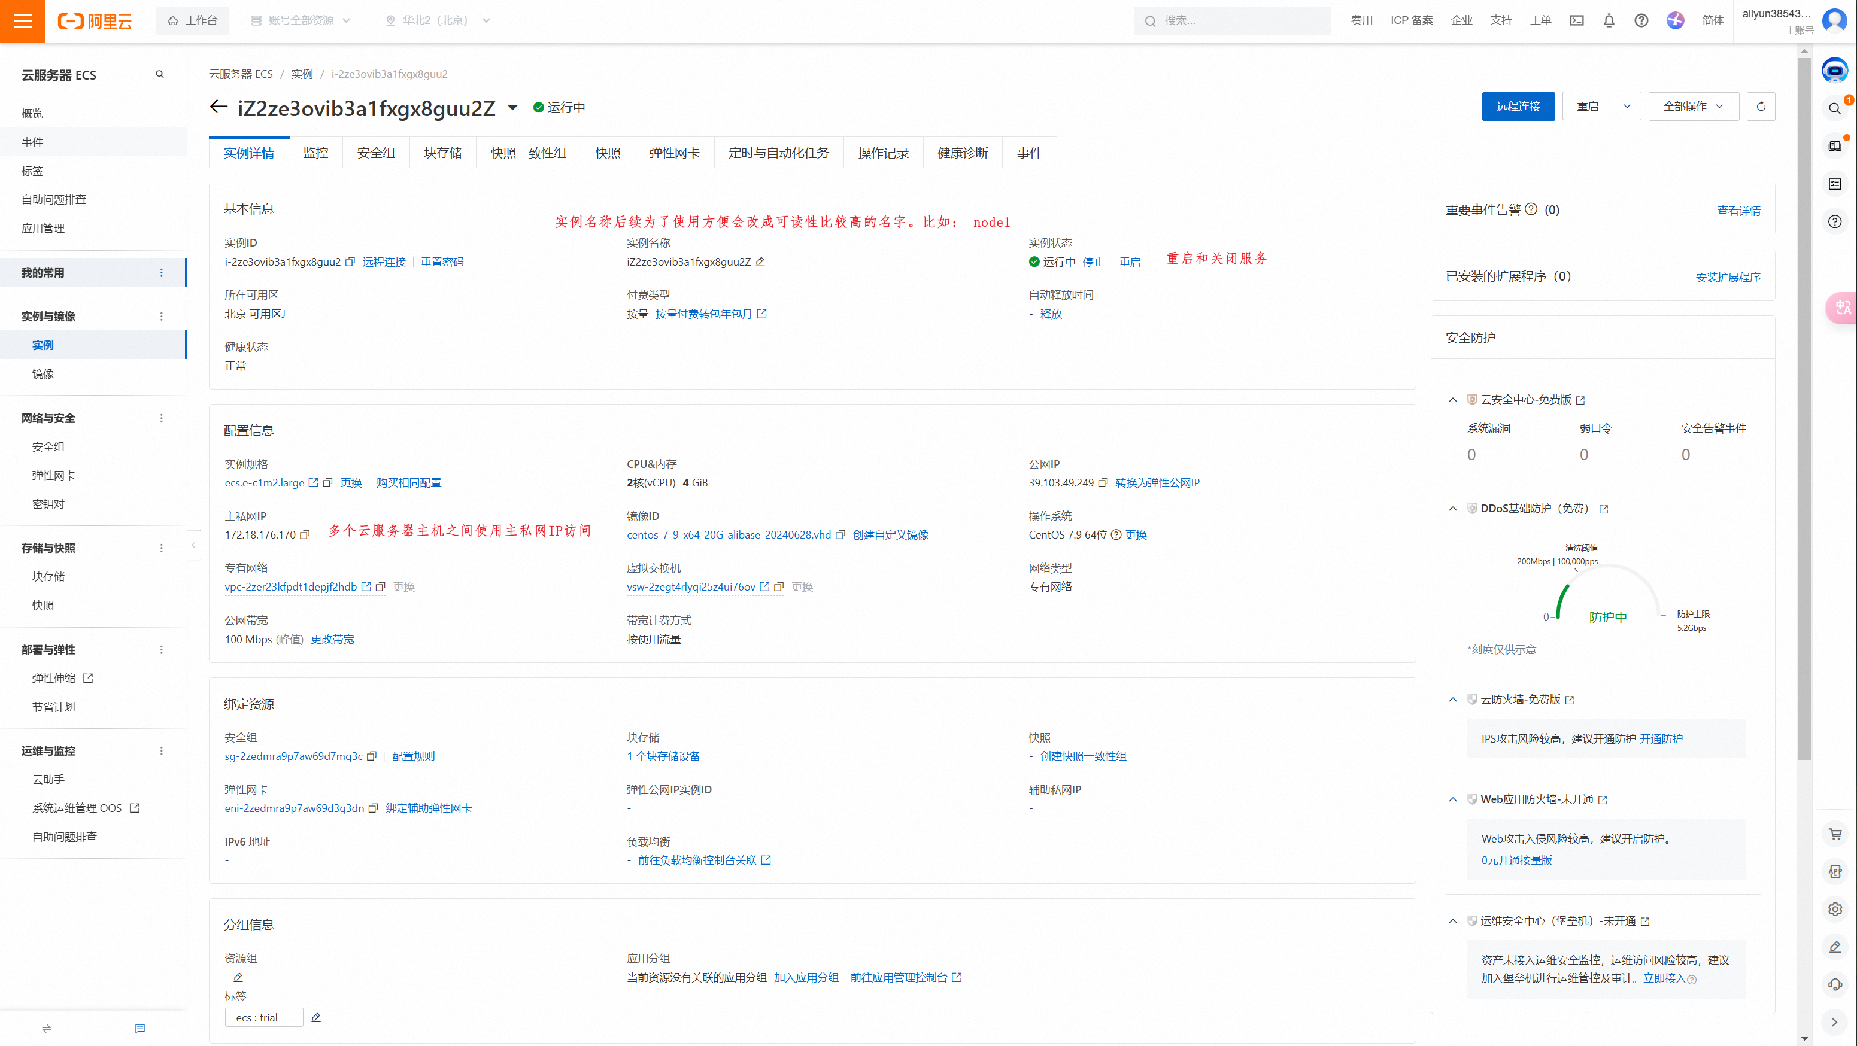Click the 停止 link to stop instance

(1093, 262)
